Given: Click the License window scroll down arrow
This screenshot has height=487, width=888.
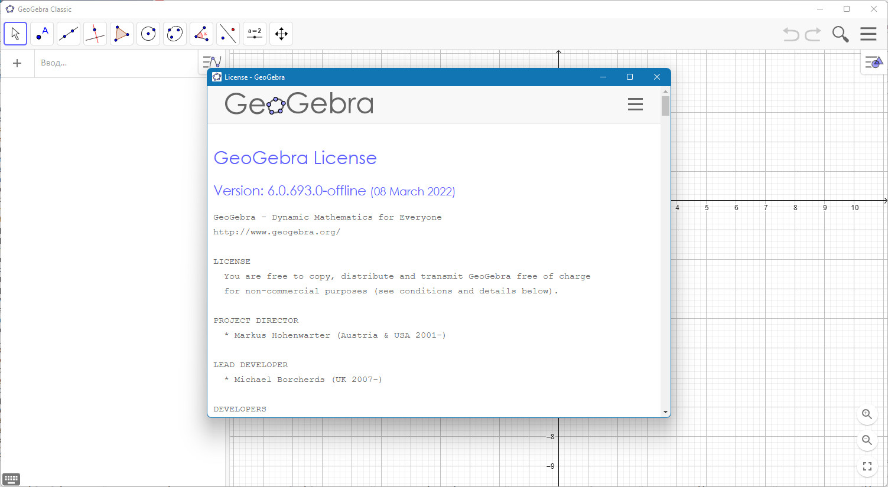Looking at the screenshot, I should (x=665, y=412).
